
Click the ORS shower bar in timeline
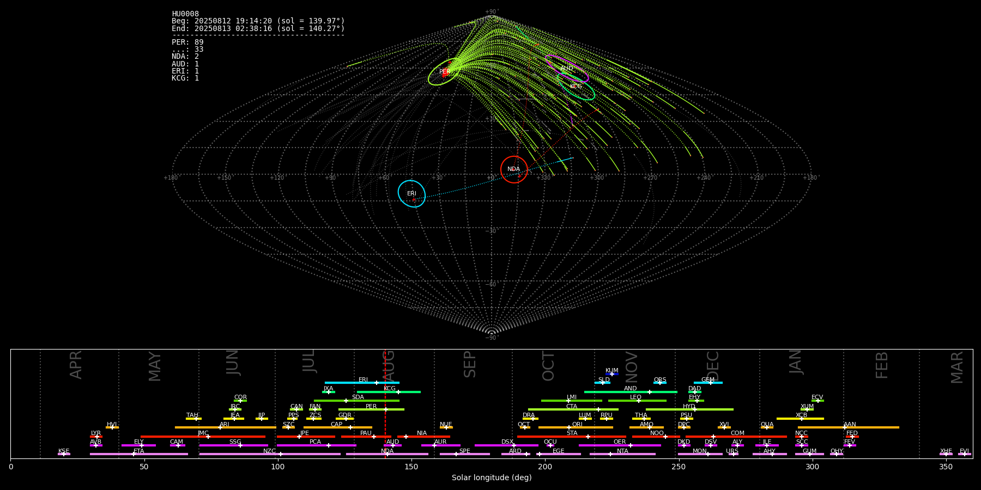coord(660,383)
